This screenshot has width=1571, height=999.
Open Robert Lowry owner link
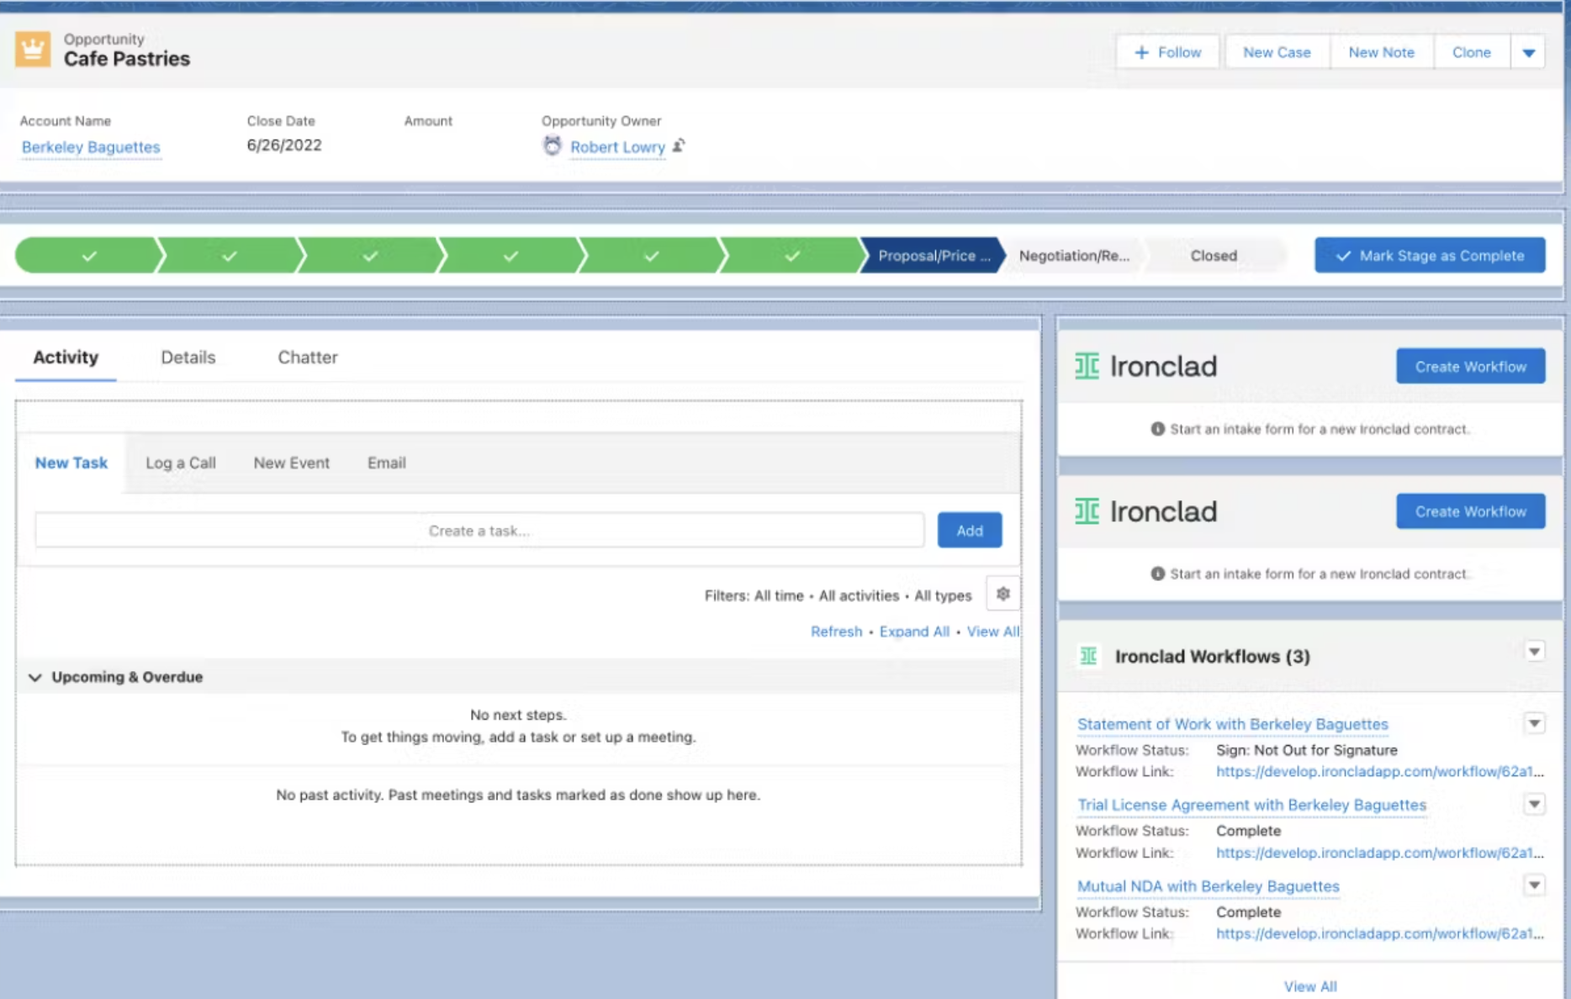(617, 147)
